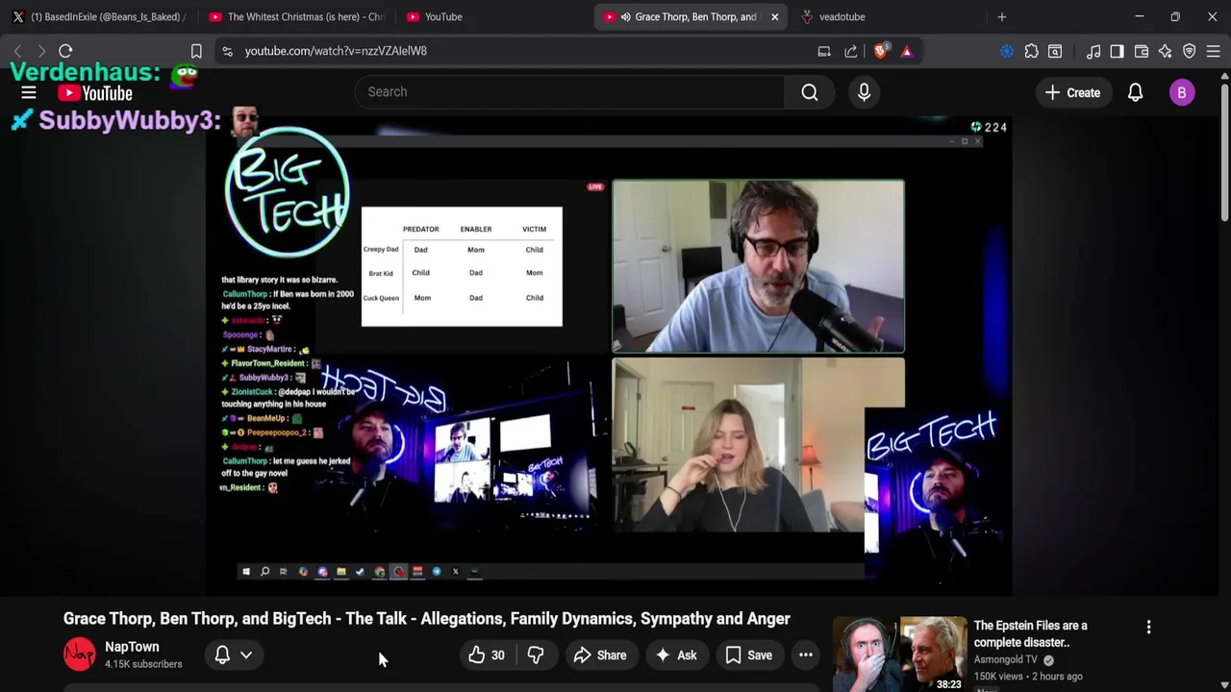Click the Create button
The image size is (1231, 692).
pos(1072,92)
